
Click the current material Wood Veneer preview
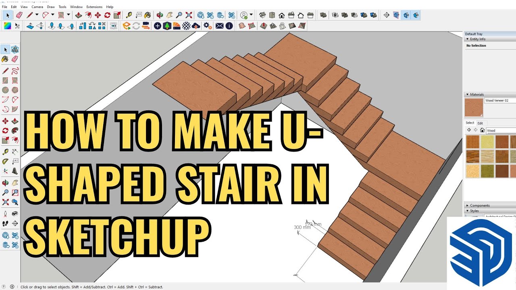474,108
